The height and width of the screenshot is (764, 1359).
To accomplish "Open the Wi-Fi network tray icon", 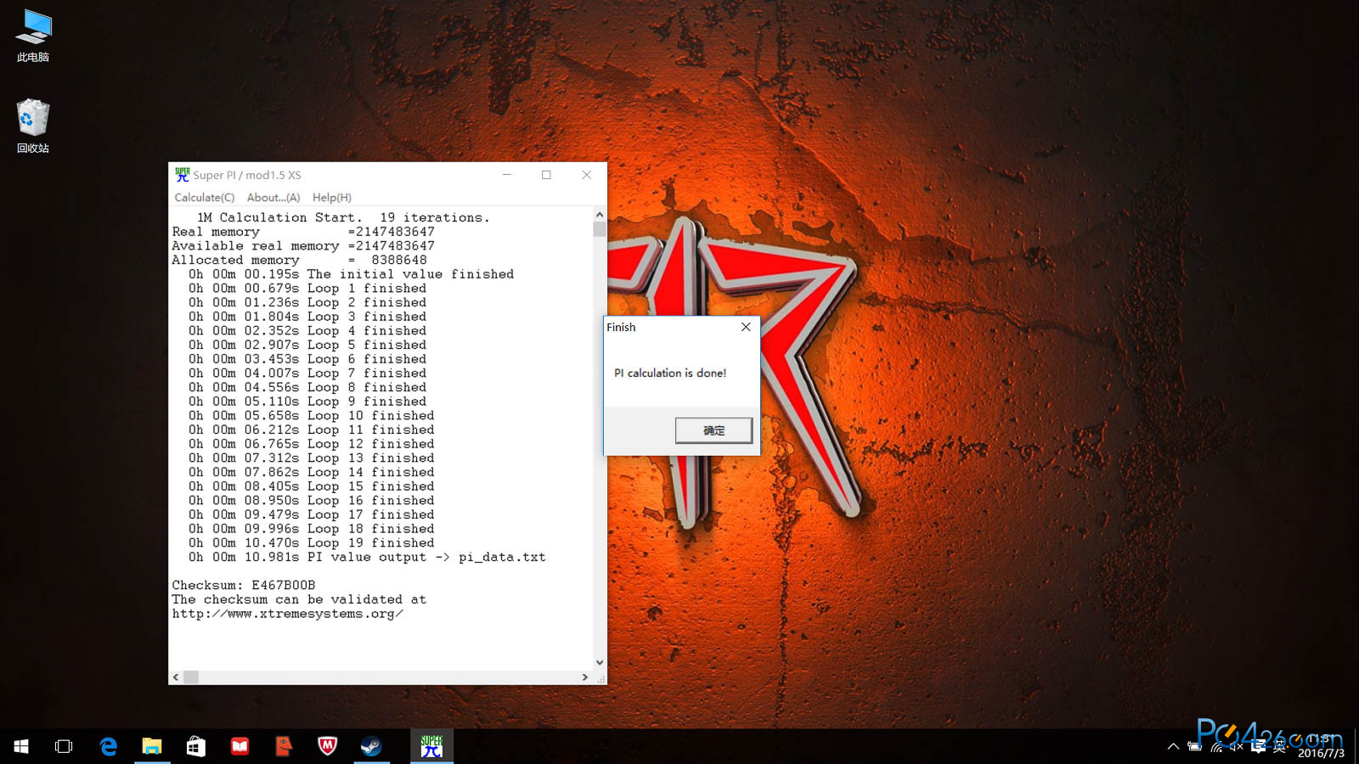I will (1215, 746).
